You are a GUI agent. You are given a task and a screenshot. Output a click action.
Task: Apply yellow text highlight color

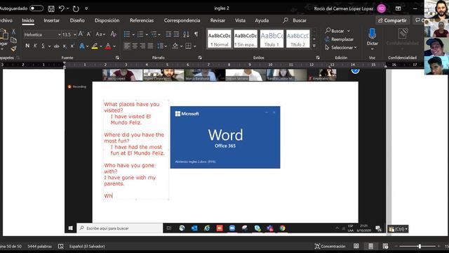point(95,46)
